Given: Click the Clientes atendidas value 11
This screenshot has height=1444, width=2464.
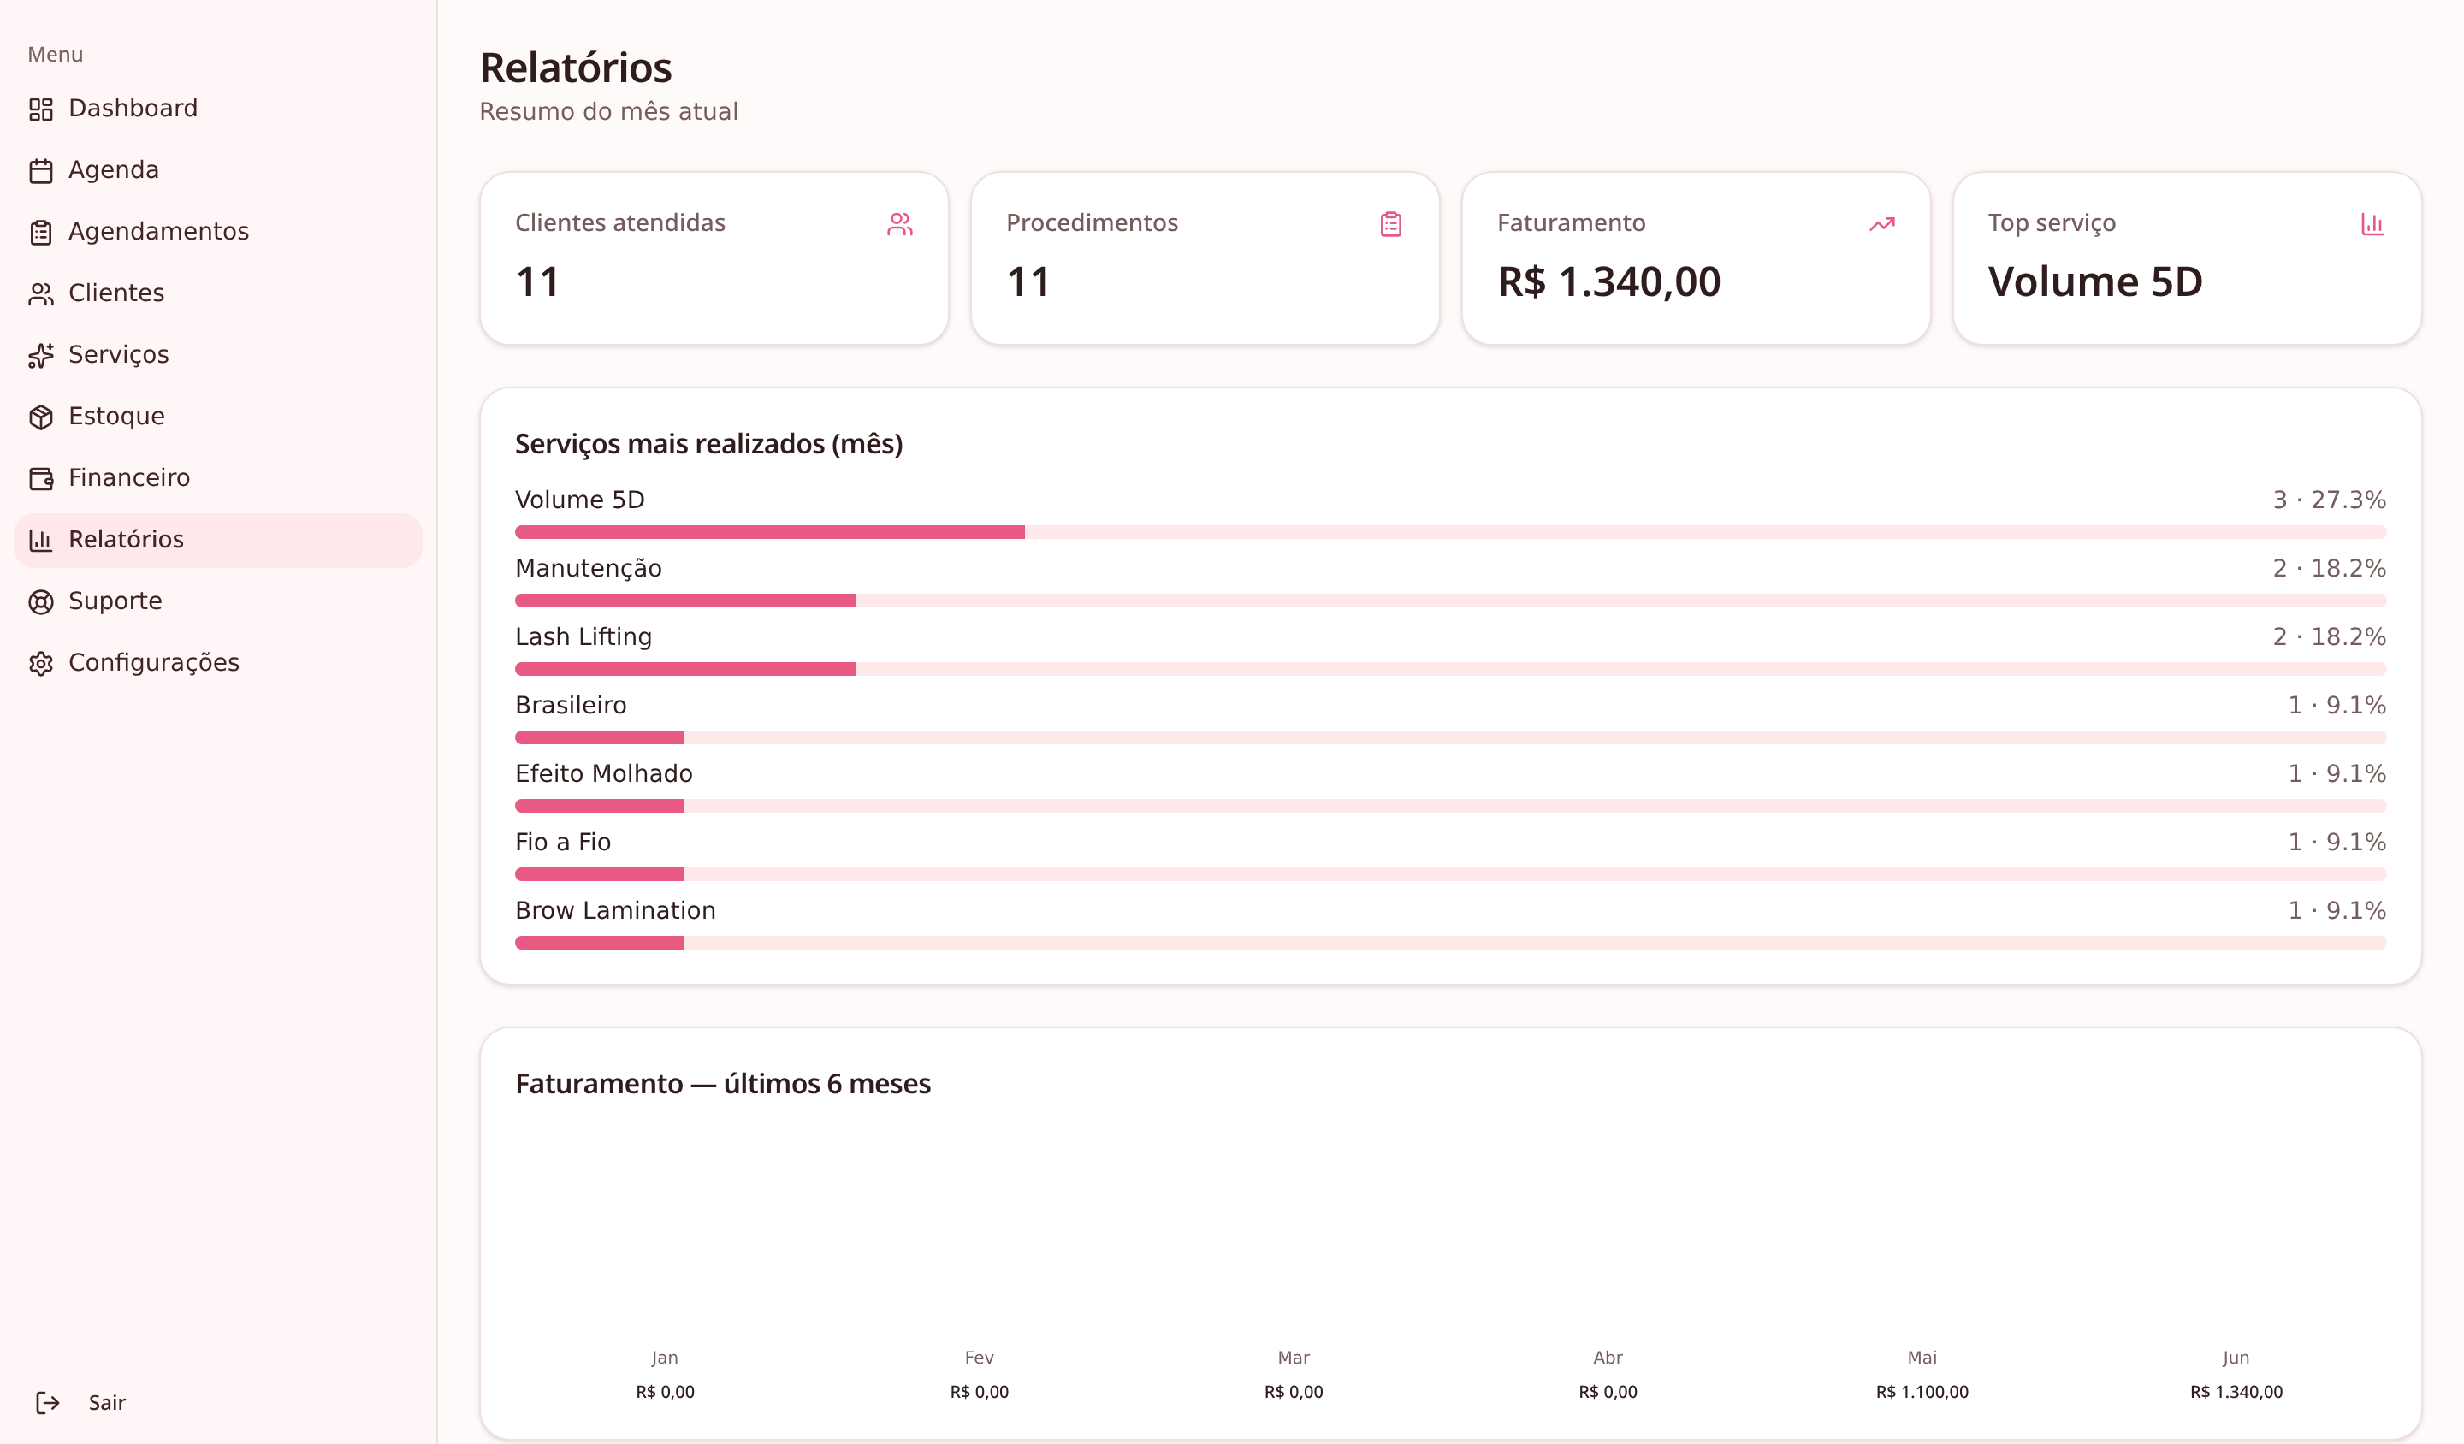Looking at the screenshot, I should [538, 282].
